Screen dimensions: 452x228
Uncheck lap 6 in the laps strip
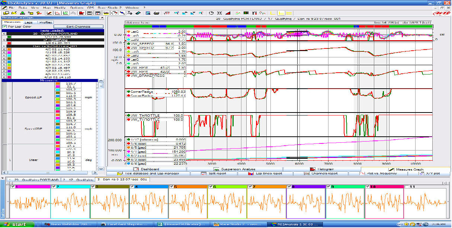coord(210,187)
